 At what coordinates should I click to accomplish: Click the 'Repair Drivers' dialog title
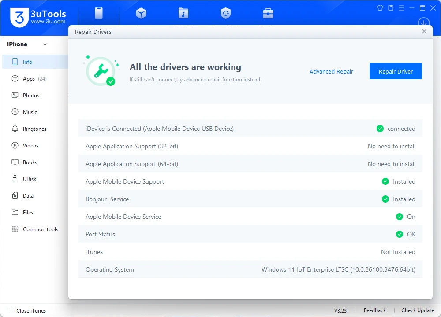[x=93, y=32]
